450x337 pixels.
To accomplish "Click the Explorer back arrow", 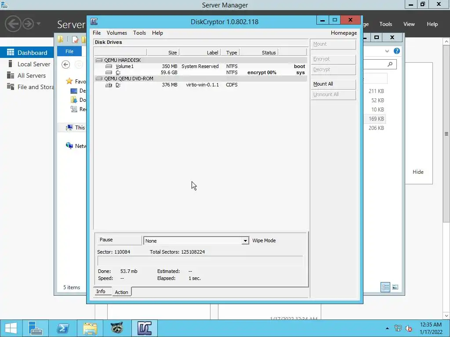I will [66, 65].
